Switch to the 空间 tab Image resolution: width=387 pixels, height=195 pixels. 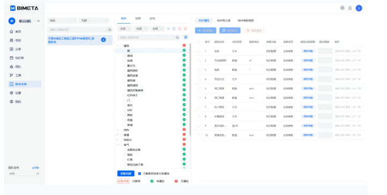coord(152,19)
